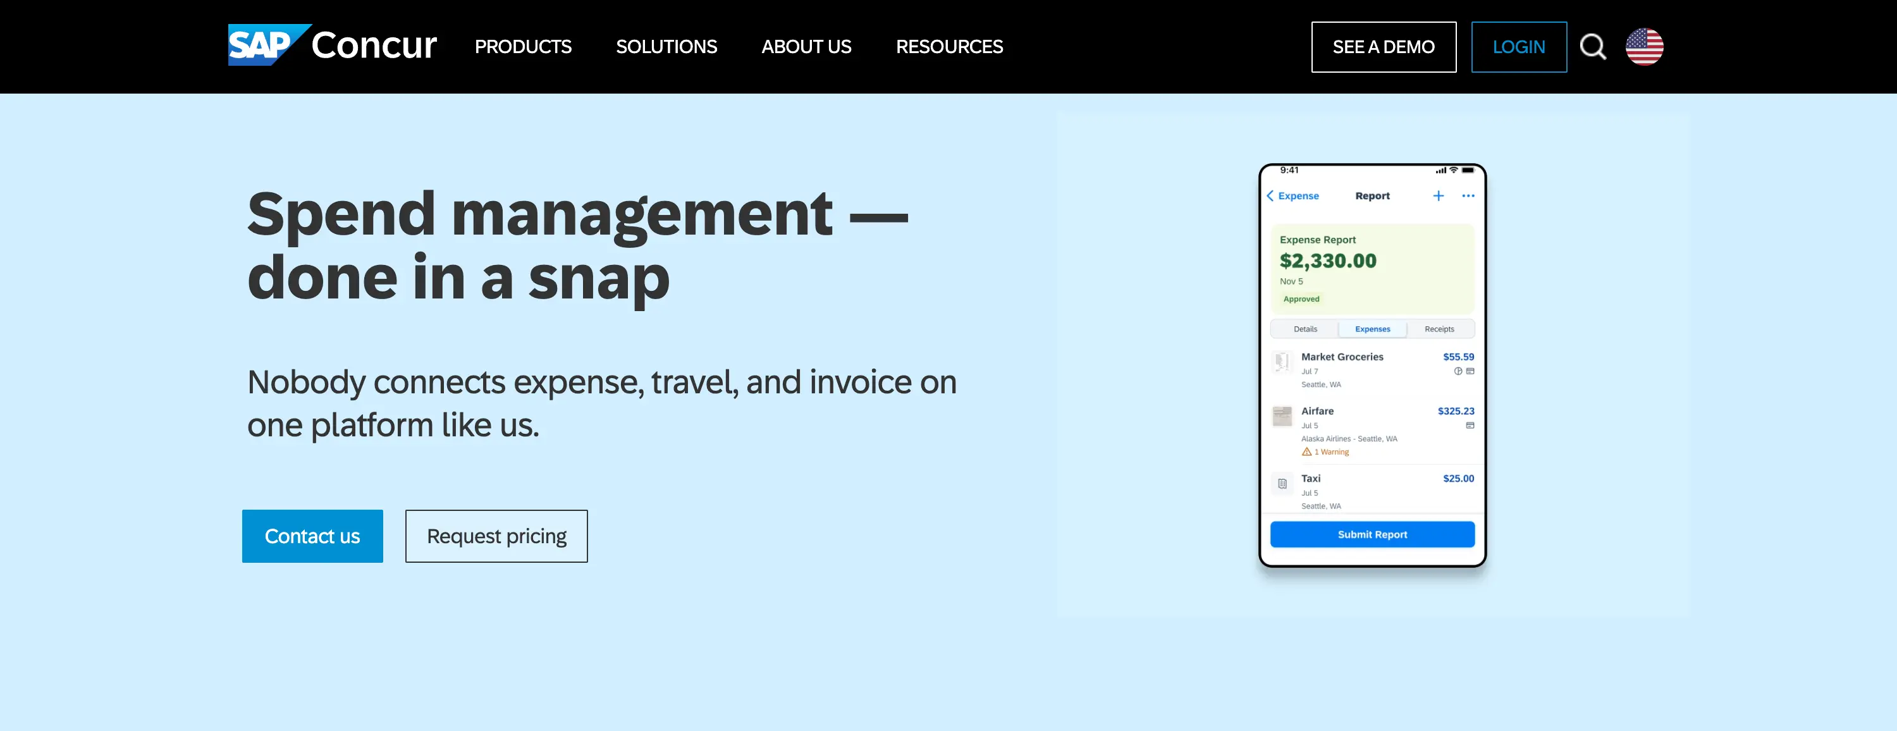Open the site search magnifier icon
1897x731 pixels.
point(1592,47)
